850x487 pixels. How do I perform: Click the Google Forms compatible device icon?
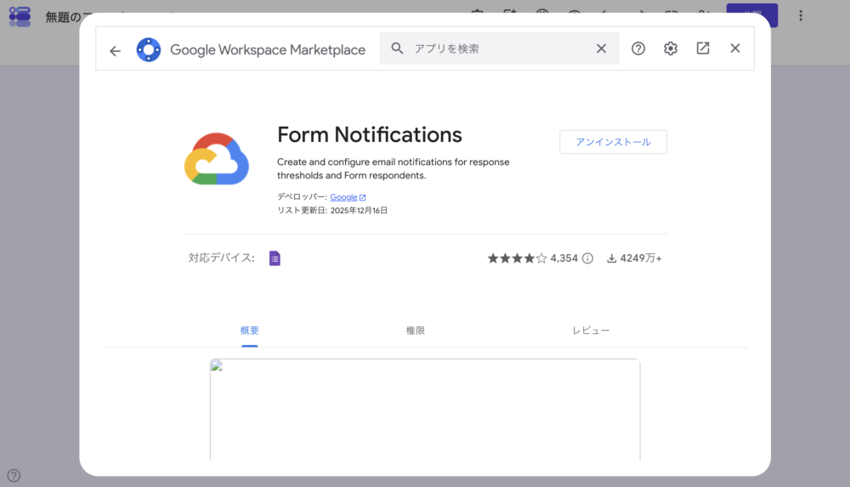click(x=275, y=258)
